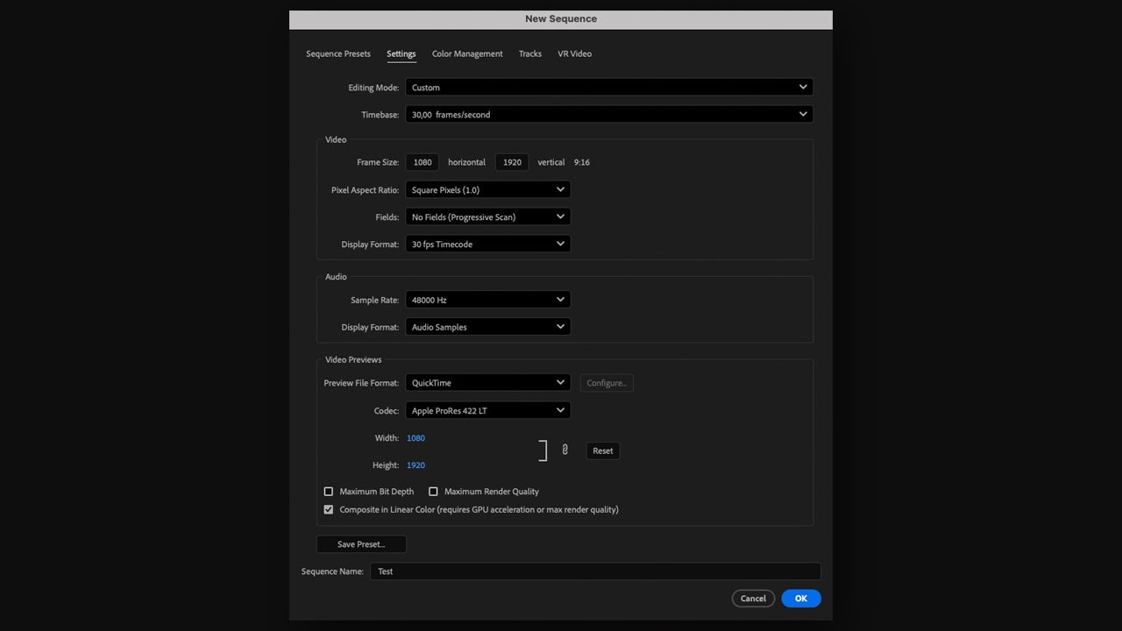Confirm the sequence with the OK button
This screenshot has width=1122, height=631.
click(x=800, y=598)
